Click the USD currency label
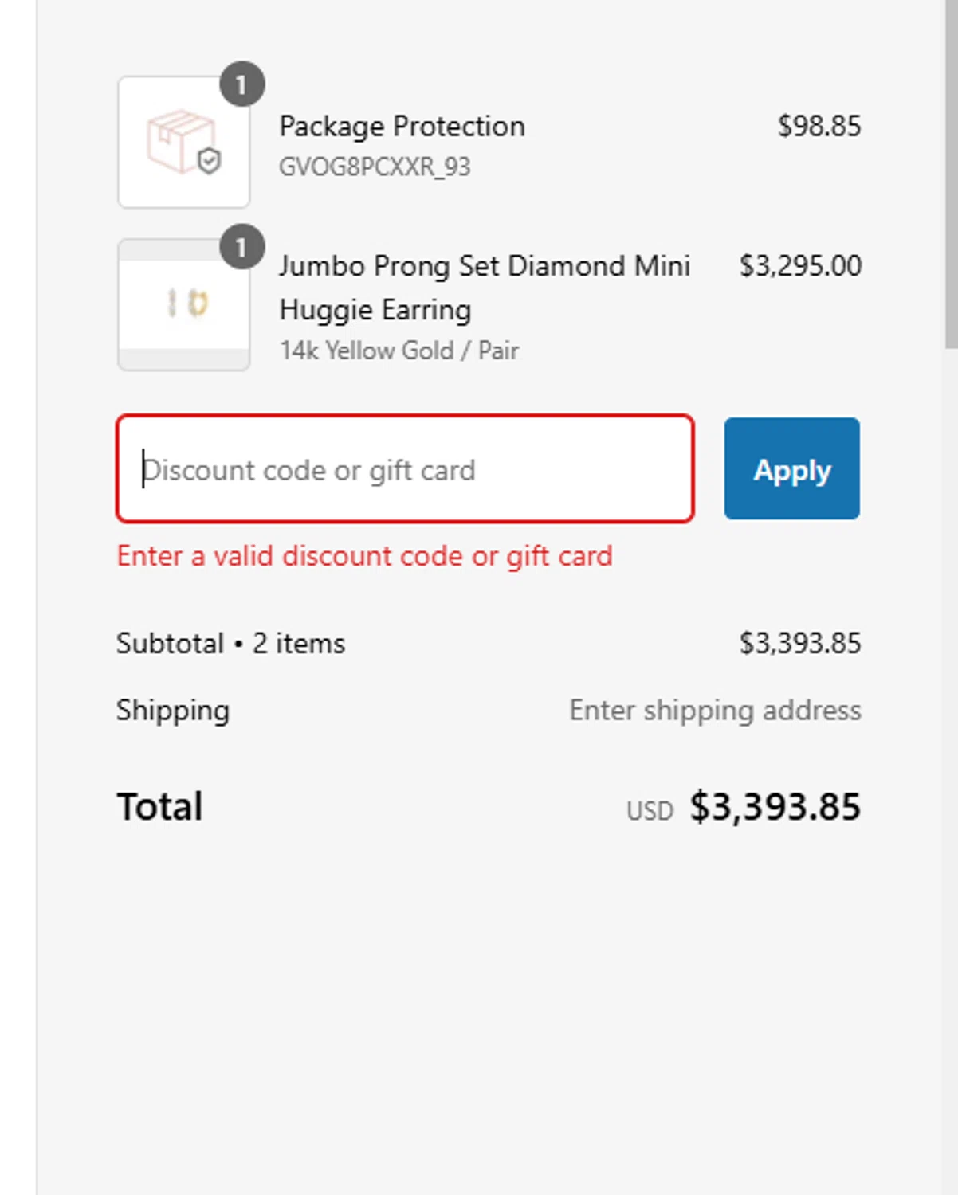This screenshot has width=958, height=1195. click(x=650, y=811)
